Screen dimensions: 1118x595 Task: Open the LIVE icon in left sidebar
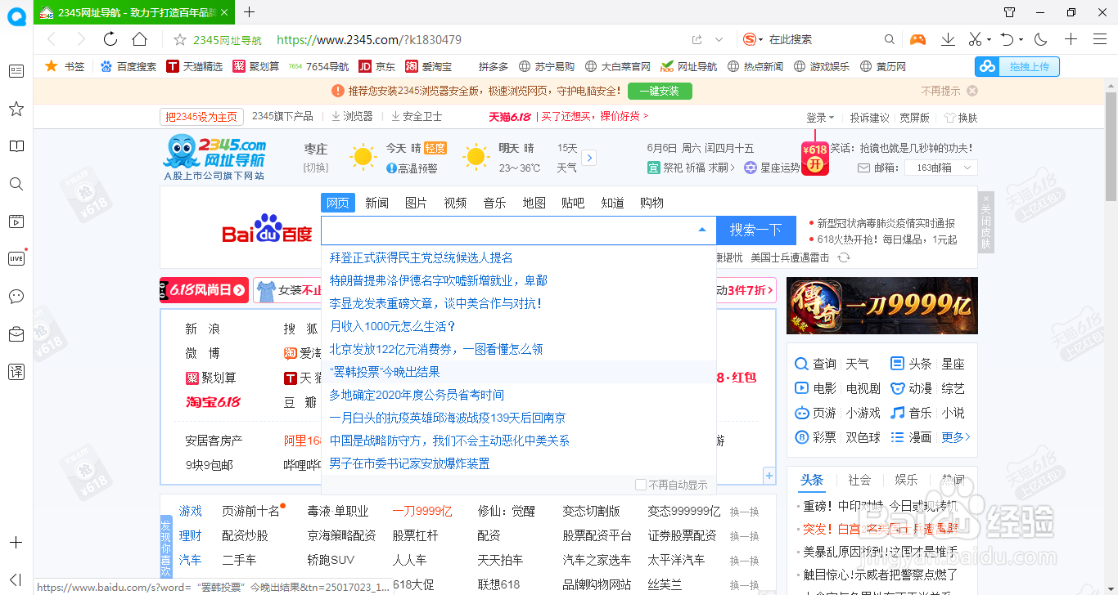click(16, 258)
